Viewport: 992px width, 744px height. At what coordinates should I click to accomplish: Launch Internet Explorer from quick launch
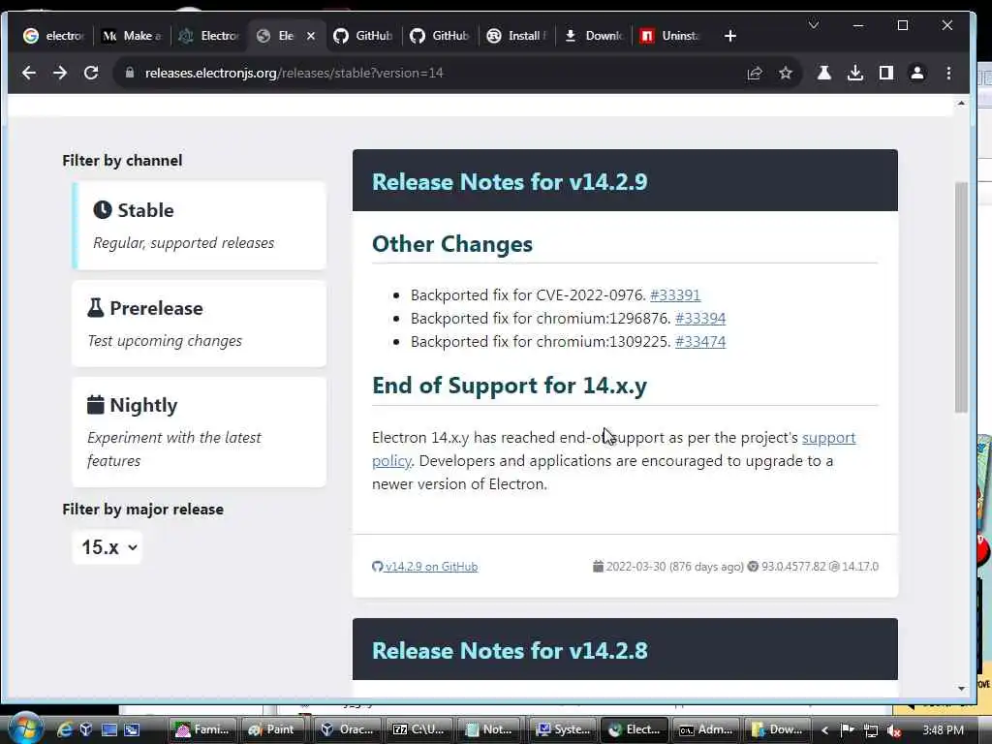[65, 730]
